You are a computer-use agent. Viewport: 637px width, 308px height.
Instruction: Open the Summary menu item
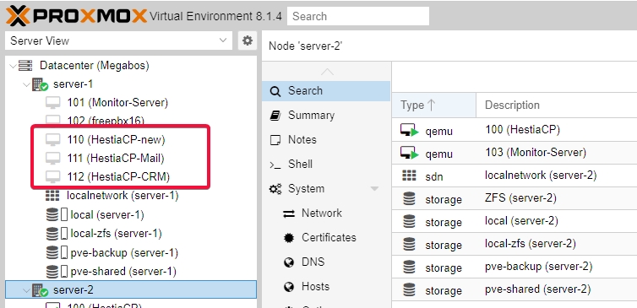coord(326,116)
